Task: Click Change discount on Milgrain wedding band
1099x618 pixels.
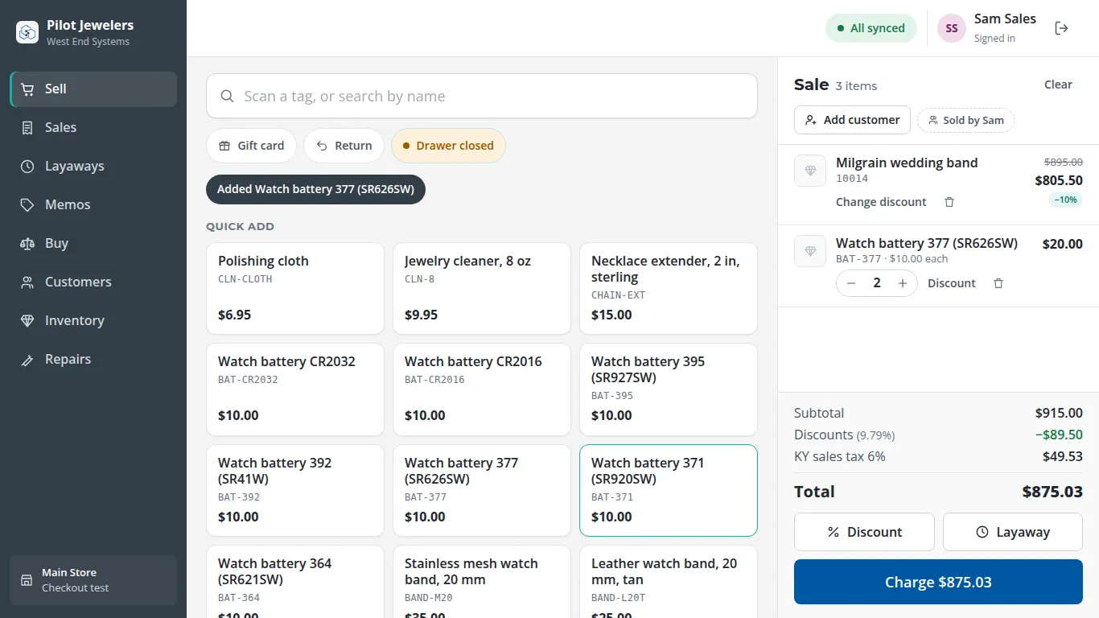Action: click(881, 202)
